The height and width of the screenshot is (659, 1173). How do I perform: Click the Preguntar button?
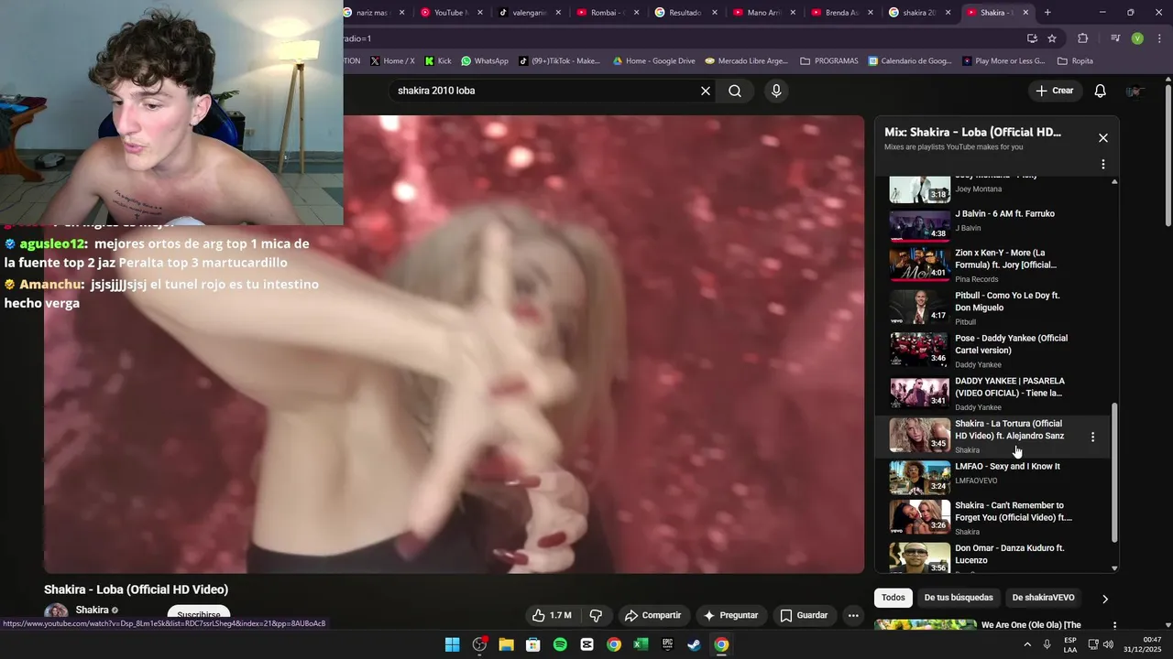730,615
